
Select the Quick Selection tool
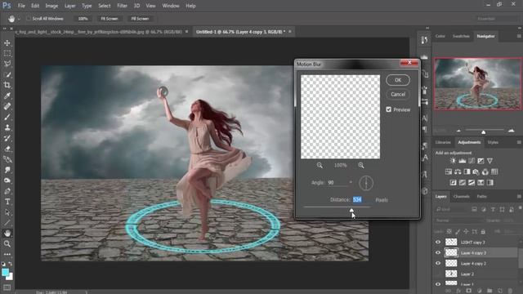pyautogui.click(x=7, y=74)
